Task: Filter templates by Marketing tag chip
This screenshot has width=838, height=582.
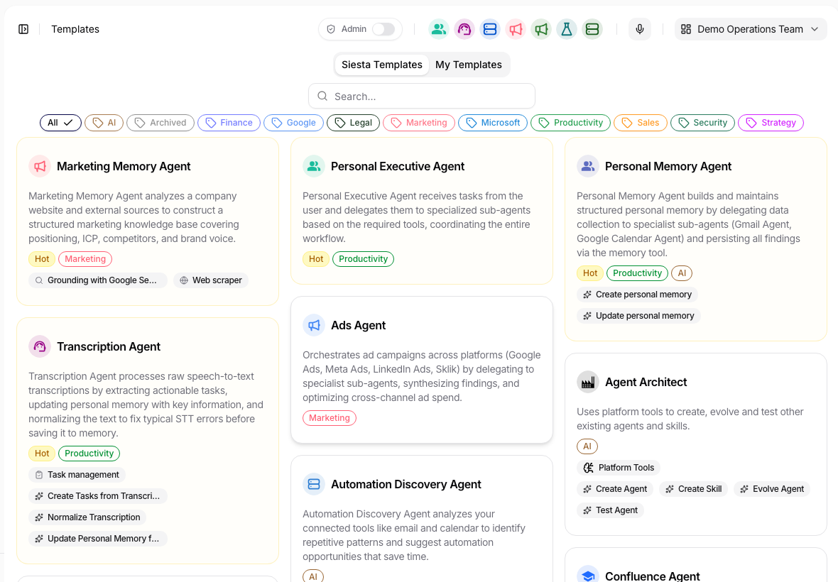Action: pos(419,123)
